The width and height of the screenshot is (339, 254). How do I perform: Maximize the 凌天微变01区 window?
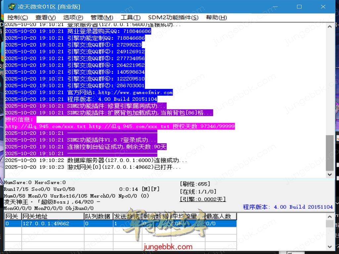click(x=299, y=7)
